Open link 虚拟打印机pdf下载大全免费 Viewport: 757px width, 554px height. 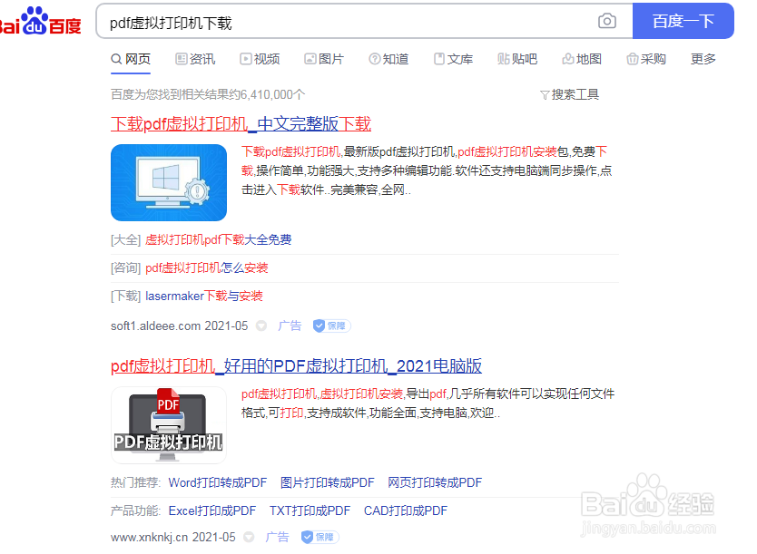218,239
